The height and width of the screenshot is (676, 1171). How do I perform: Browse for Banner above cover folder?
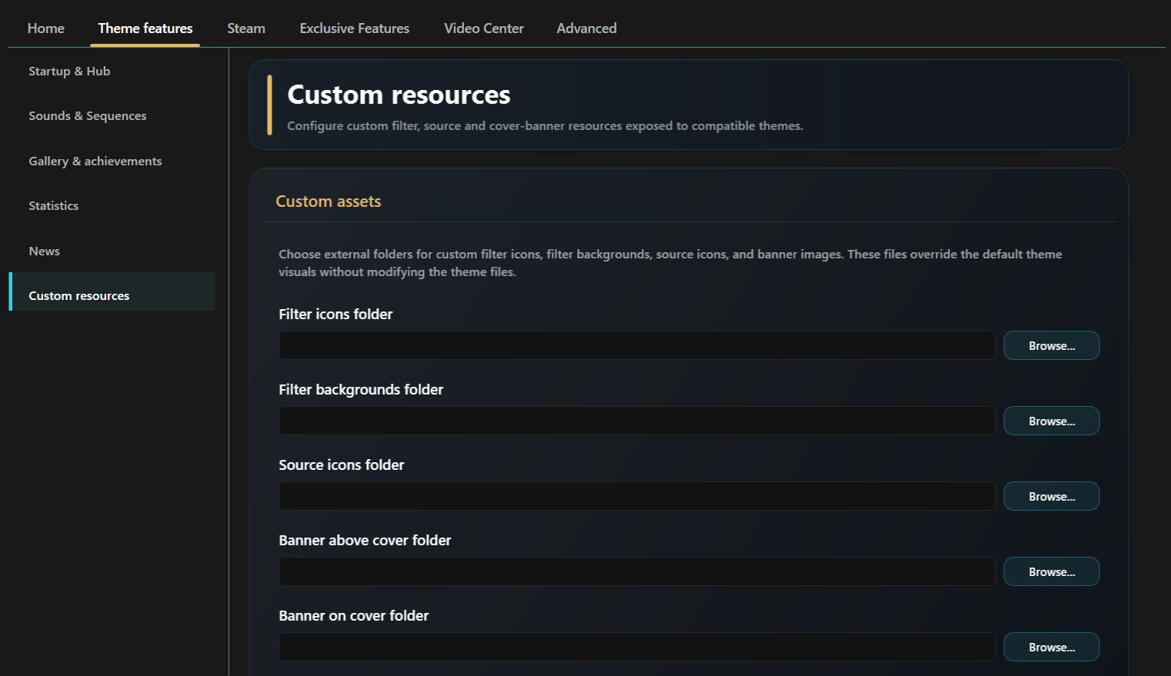click(1052, 571)
